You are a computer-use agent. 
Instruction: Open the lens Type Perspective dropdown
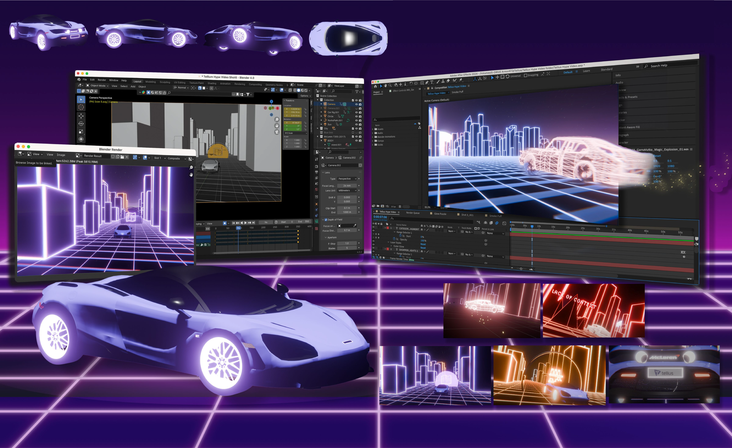347,179
